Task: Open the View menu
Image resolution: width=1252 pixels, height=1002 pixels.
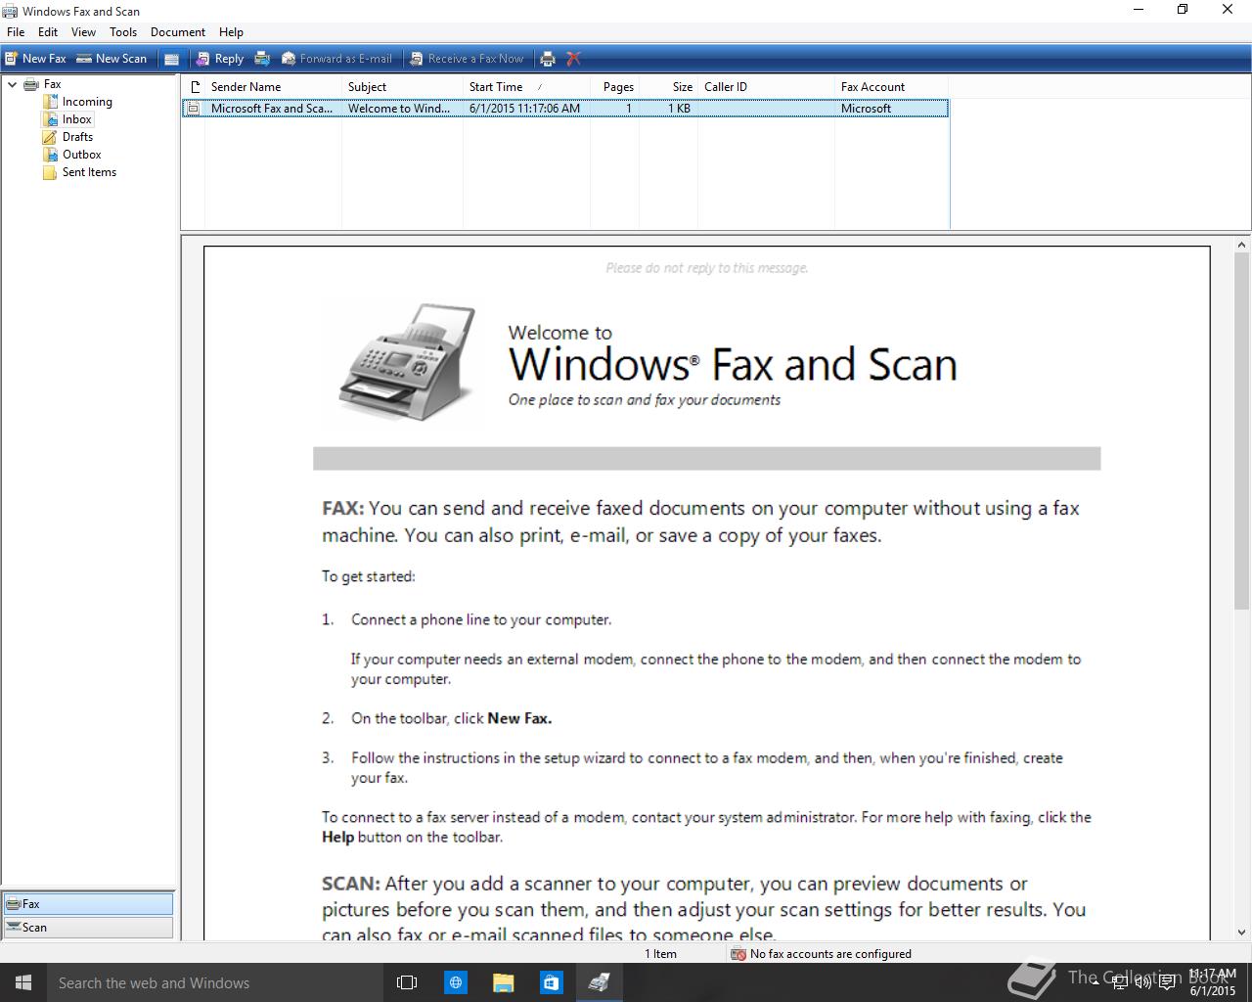Action: pos(83,31)
